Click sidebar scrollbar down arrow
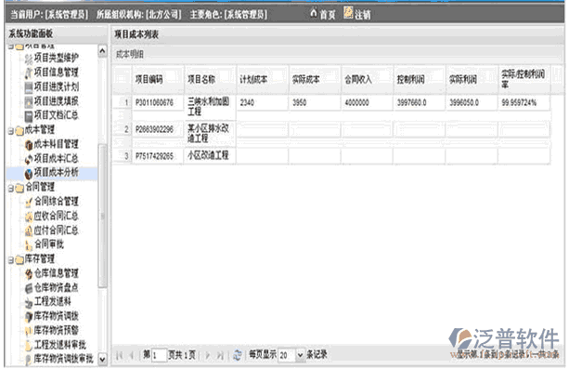569x369 pixels. pos(103,359)
